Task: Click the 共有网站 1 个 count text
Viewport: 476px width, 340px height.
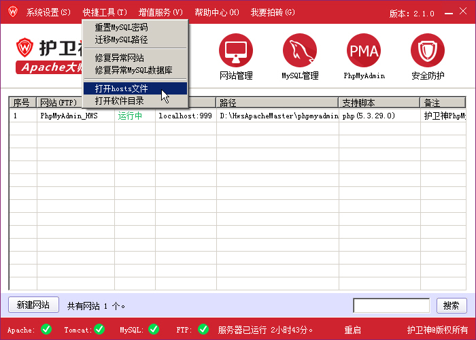Action: [x=96, y=306]
